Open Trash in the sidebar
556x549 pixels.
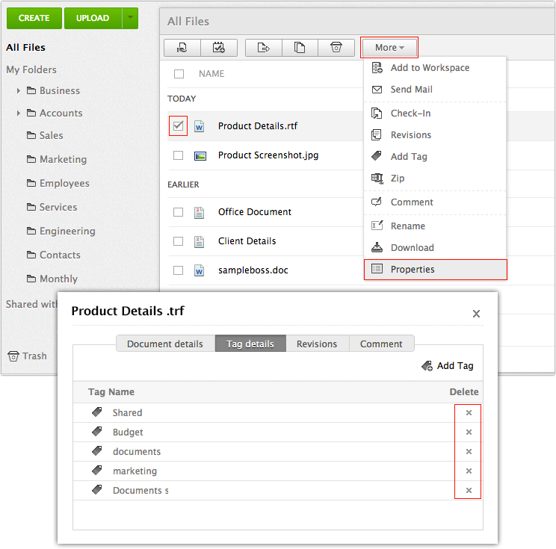point(28,356)
